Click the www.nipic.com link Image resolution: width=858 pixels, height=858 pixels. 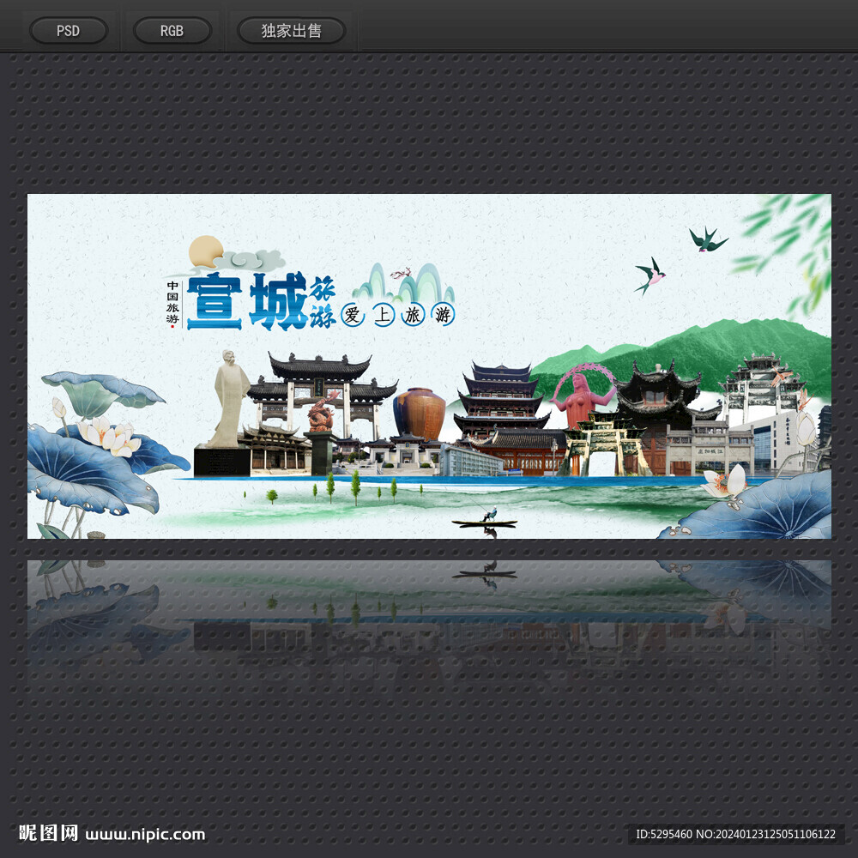click(146, 835)
